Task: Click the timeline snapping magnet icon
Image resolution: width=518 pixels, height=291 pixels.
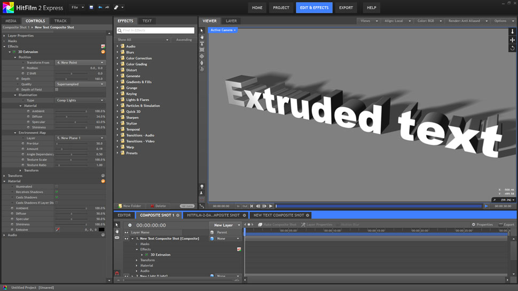Action: [x=117, y=273]
